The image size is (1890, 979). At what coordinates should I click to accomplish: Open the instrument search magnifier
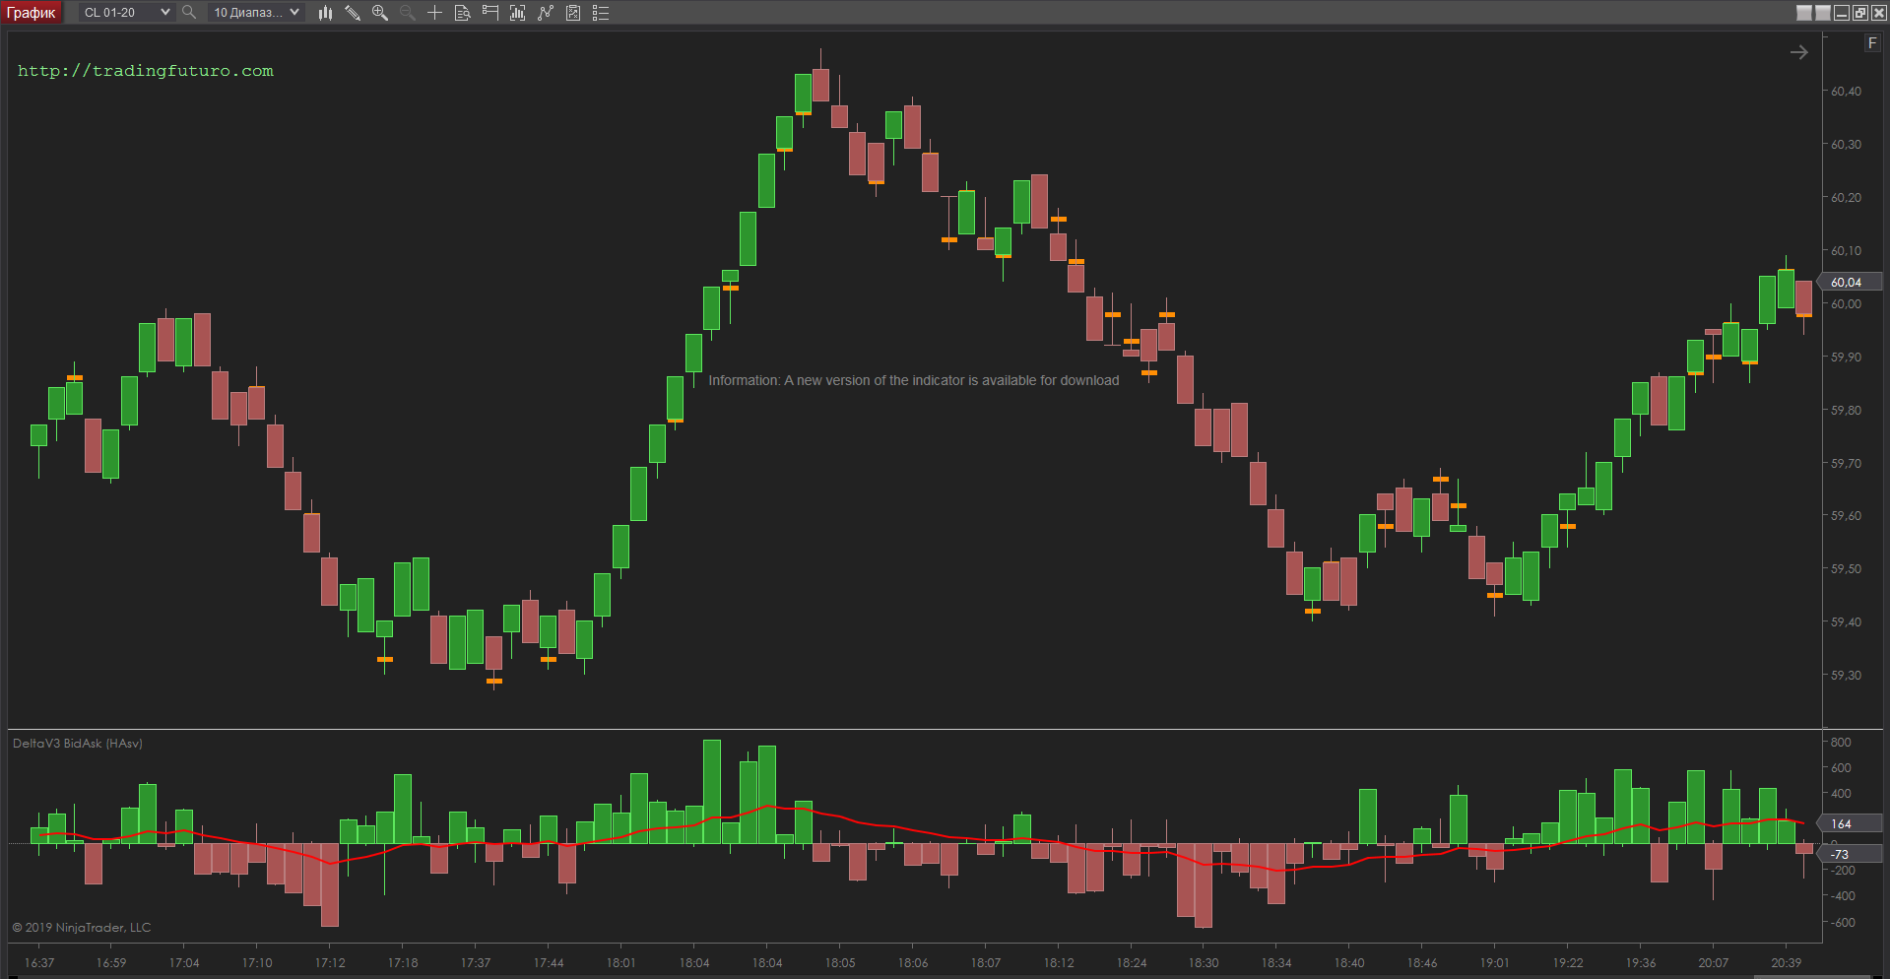pyautogui.click(x=189, y=13)
